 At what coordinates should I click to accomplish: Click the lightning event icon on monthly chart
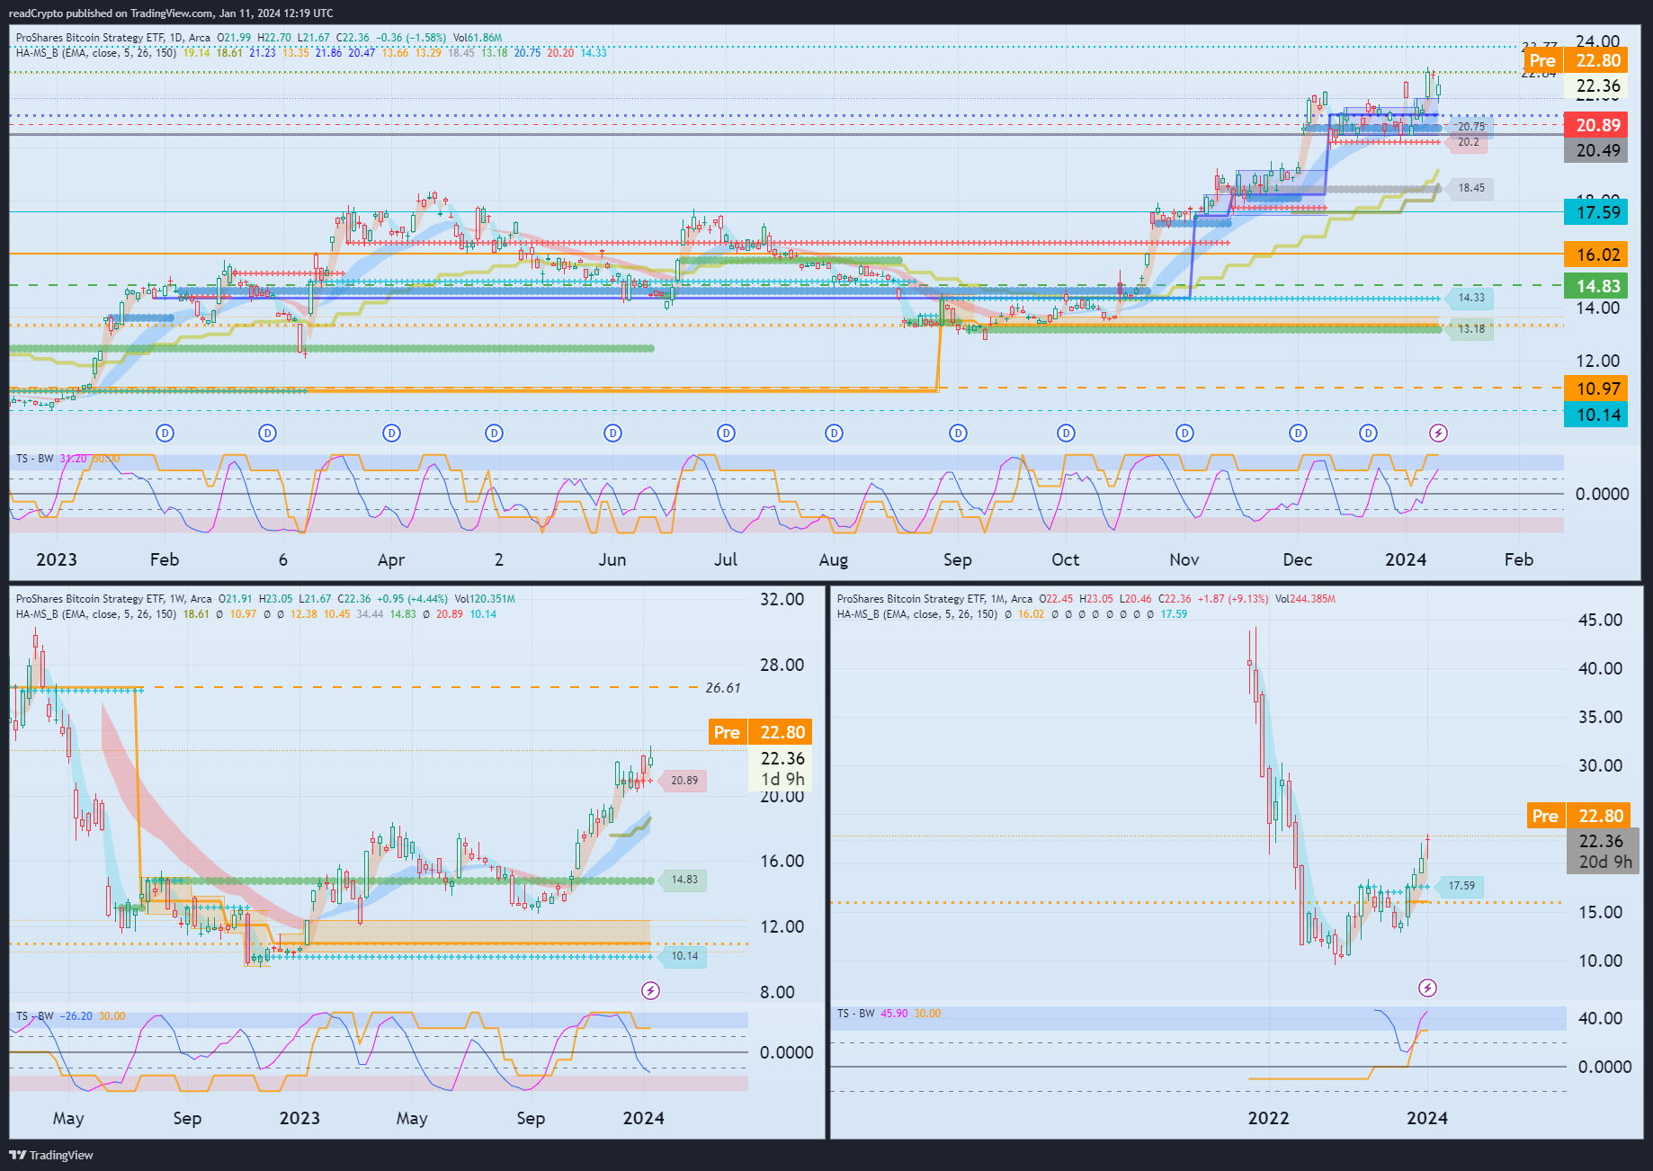tap(1427, 988)
